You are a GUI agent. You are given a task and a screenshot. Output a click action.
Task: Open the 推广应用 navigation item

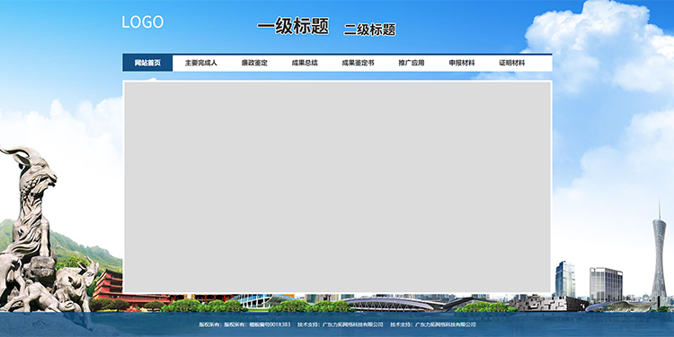pyautogui.click(x=411, y=63)
